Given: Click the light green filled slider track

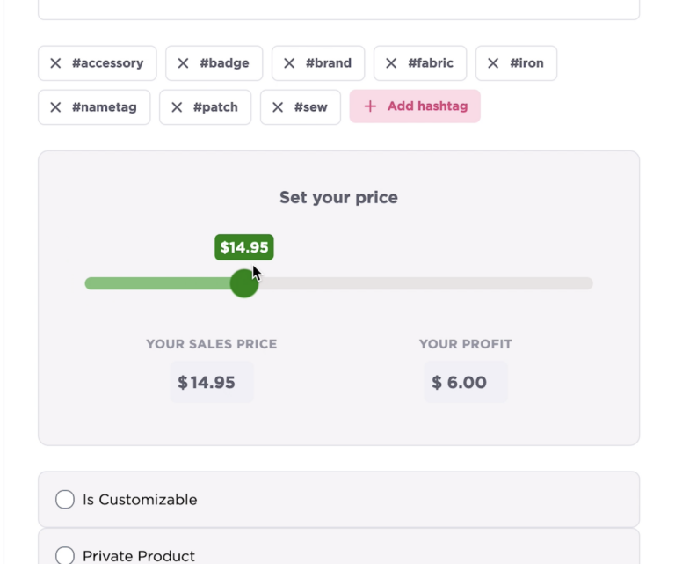Looking at the screenshot, I should tap(157, 283).
